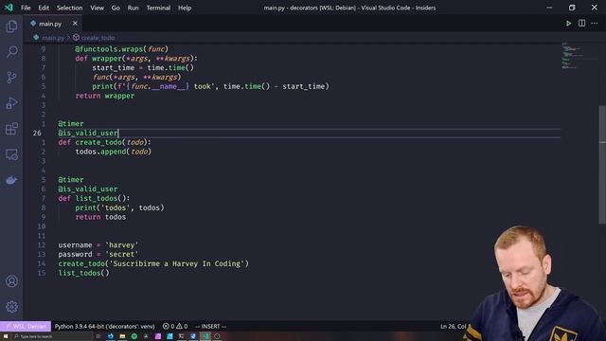606x341 pixels.
Task: Open the Edit menu
Action: [44, 8]
